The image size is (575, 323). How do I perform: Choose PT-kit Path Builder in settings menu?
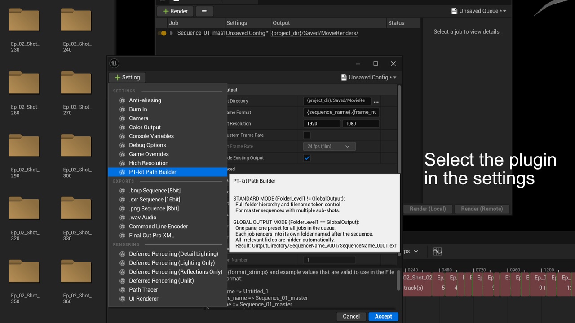pos(168,172)
